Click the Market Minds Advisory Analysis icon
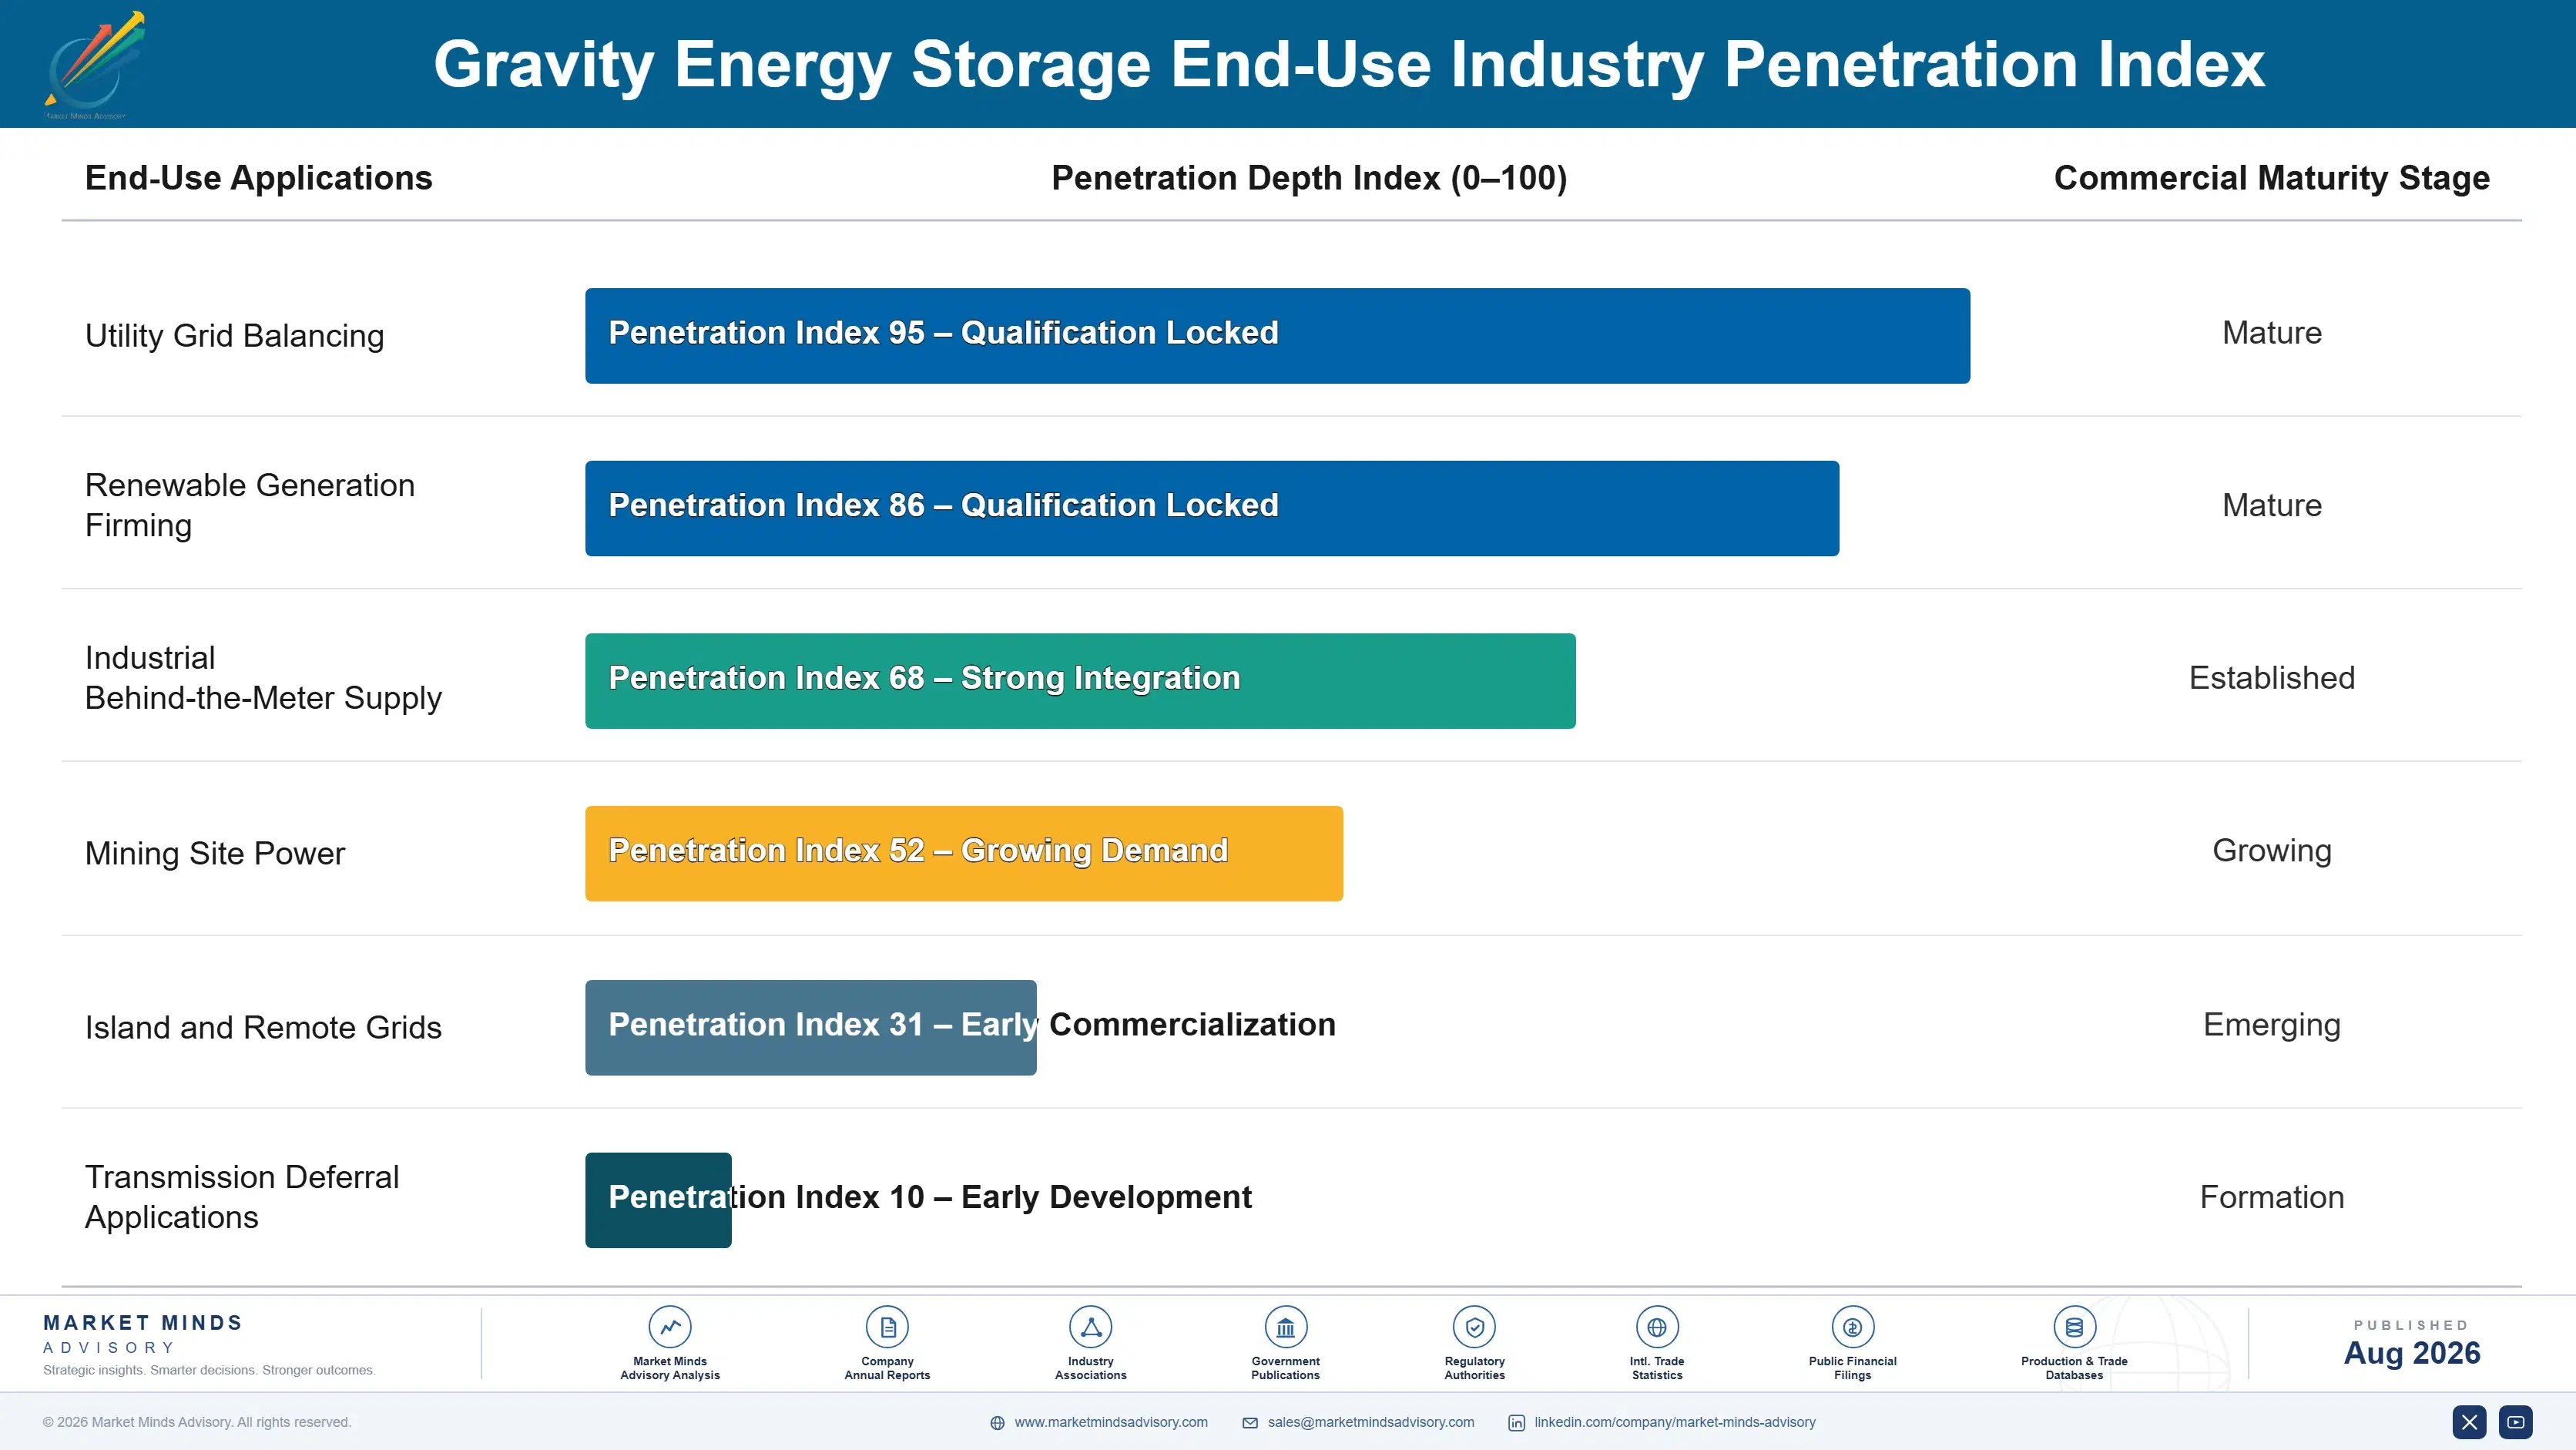The height and width of the screenshot is (1450, 2576). point(670,1327)
